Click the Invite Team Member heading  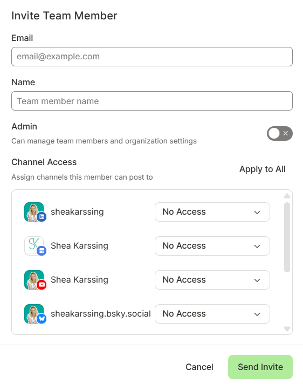tap(64, 16)
